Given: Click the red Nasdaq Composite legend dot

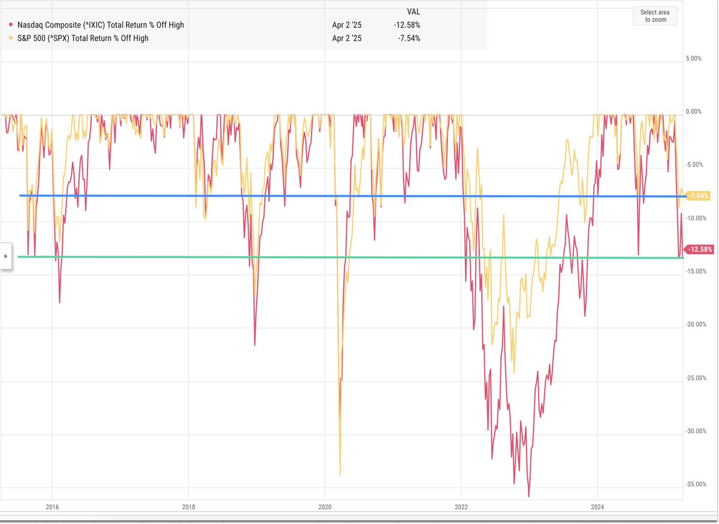Looking at the screenshot, I should point(11,25).
